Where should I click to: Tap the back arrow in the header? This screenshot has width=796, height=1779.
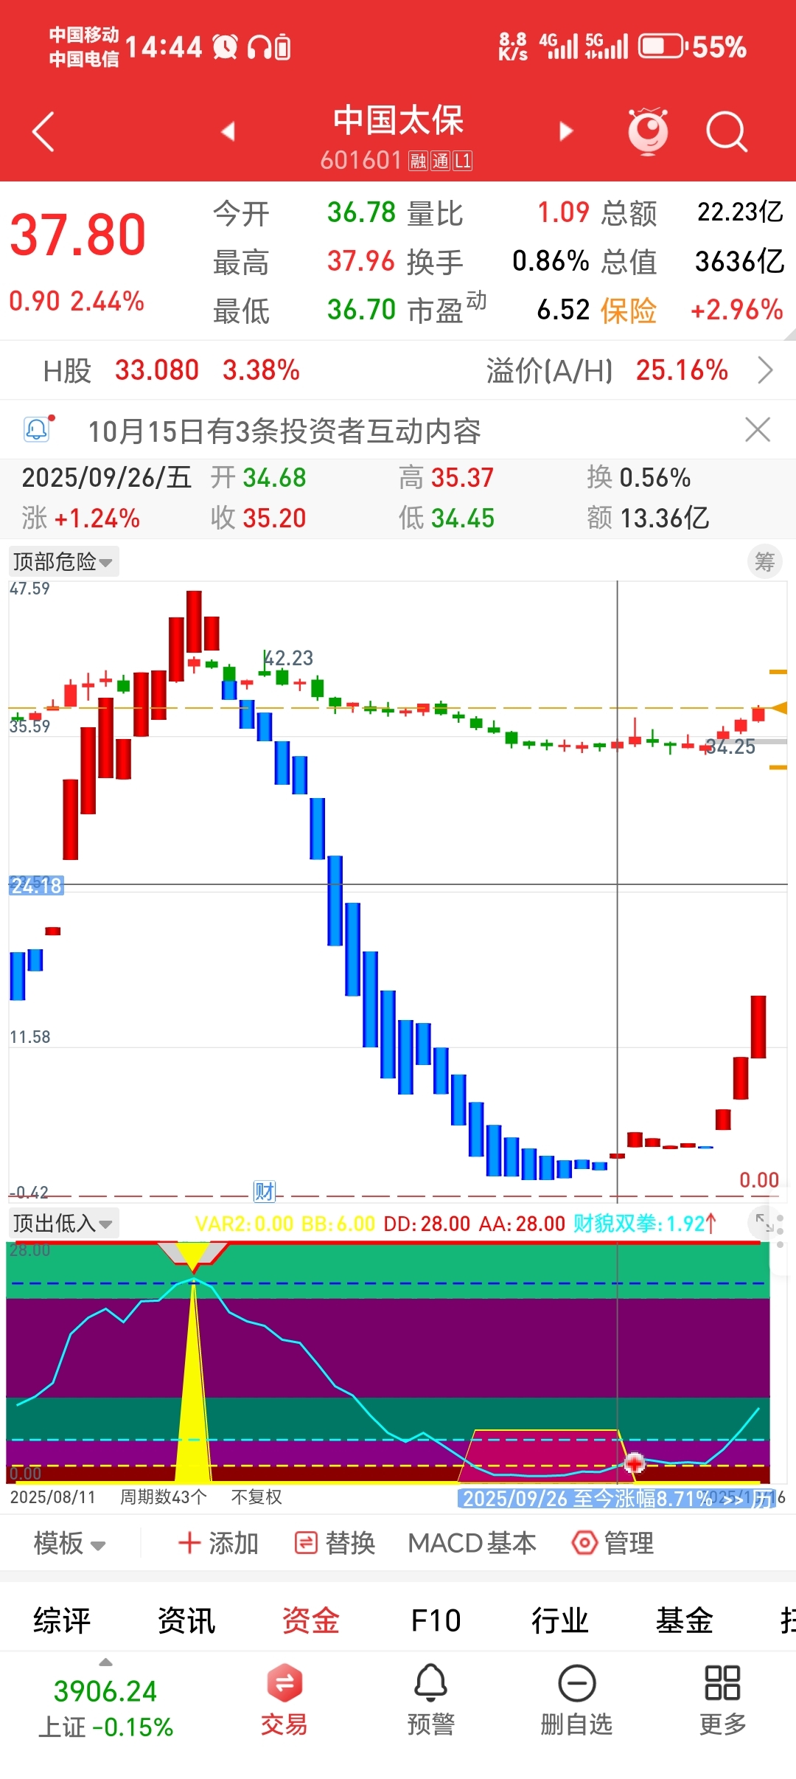(44, 132)
